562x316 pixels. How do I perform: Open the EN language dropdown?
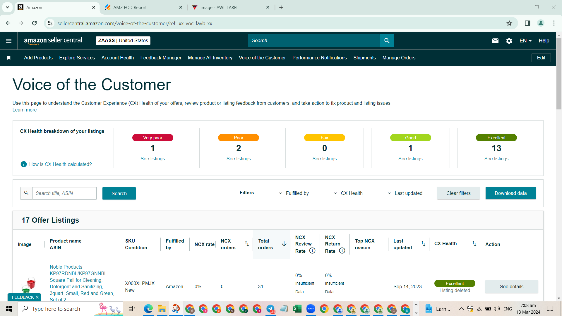[x=525, y=41]
